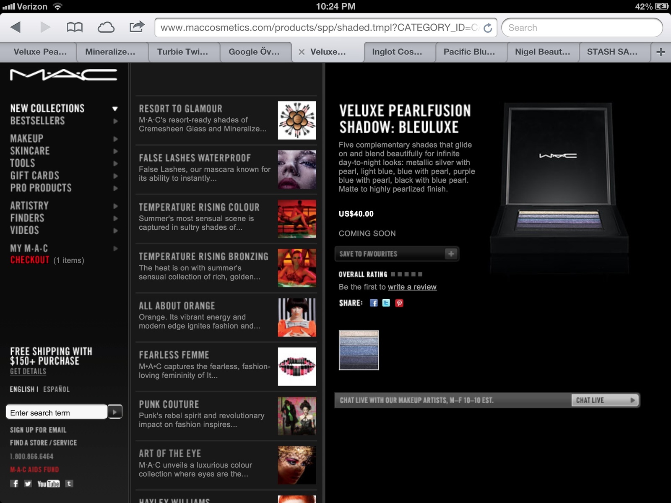This screenshot has height=503, width=671.
Task: Tap the Safari forward arrow
Action: 45,27
